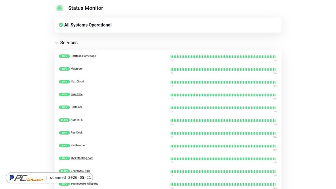
Task: Click the 100% badge beside PeerTube
Action: point(64,94)
